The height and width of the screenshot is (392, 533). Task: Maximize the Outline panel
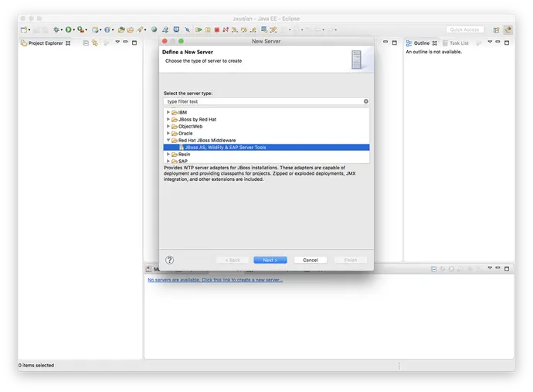click(x=507, y=43)
